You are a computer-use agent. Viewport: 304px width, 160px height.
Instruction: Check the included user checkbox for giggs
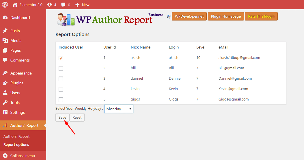tap(61, 99)
